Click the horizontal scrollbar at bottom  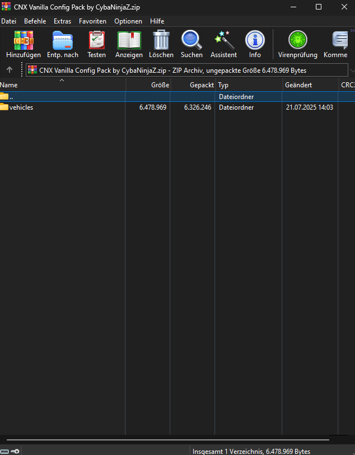(168, 440)
